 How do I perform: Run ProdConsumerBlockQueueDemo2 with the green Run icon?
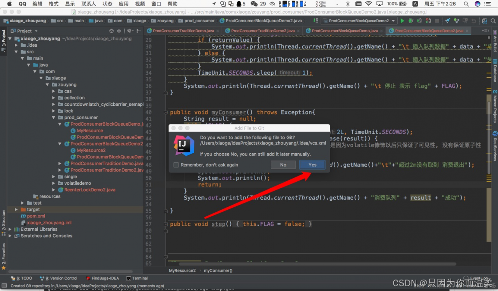tap(402, 21)
